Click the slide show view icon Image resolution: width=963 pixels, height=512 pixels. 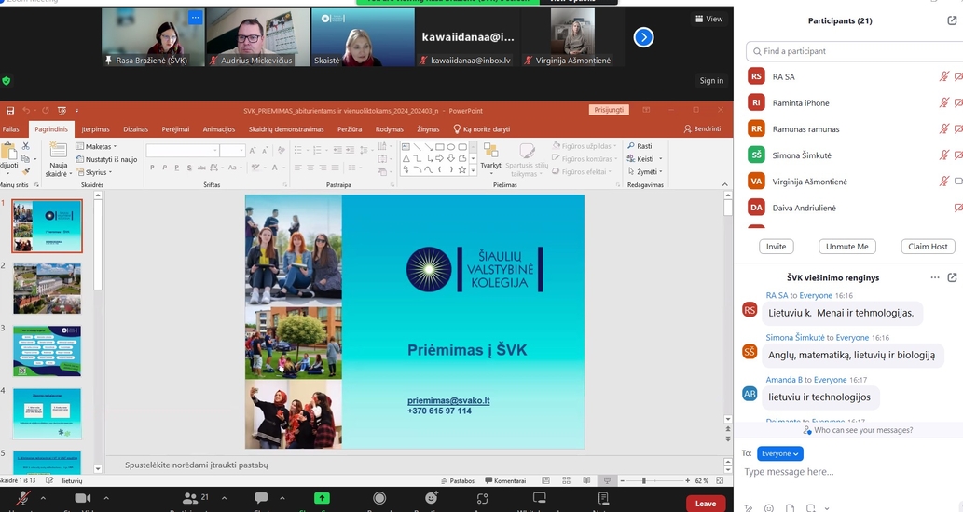point(607,480)
